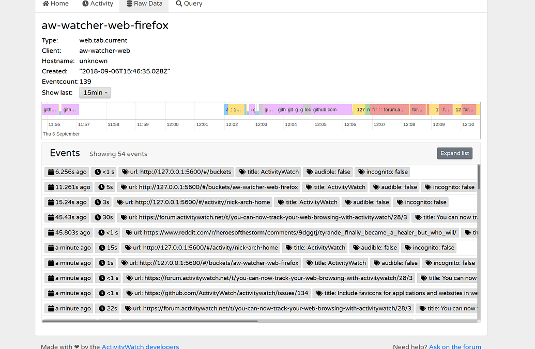The height and width of the screenshot is (349, 535).
Task: Click clock icon beside 22s duration
Action: click(x=102, y=308)
